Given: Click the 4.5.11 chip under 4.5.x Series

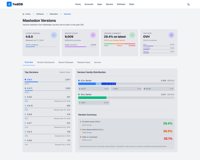Looking at the screenshot, I should point(94,89).
